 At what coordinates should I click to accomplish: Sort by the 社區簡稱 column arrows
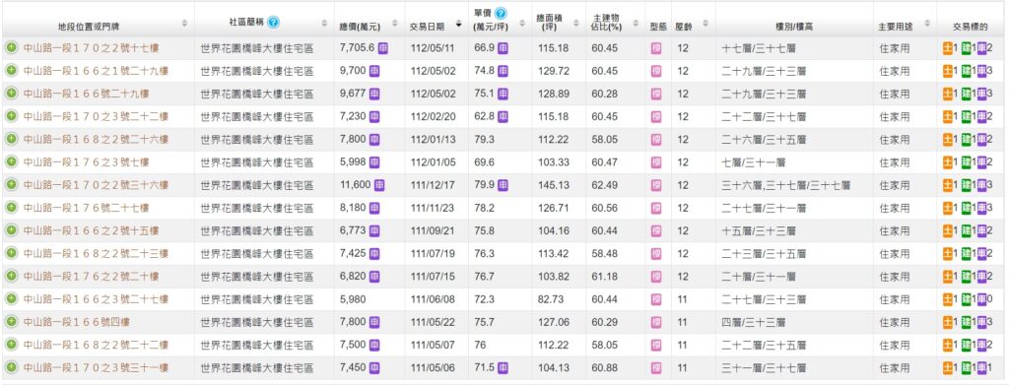point(324,23)
